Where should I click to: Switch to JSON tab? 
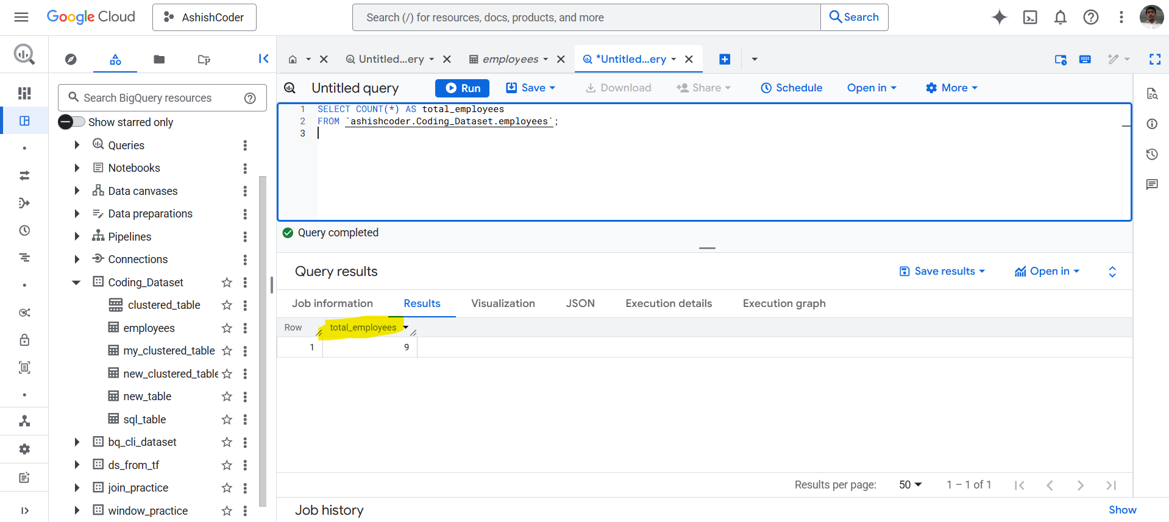[x=580, y=303]
